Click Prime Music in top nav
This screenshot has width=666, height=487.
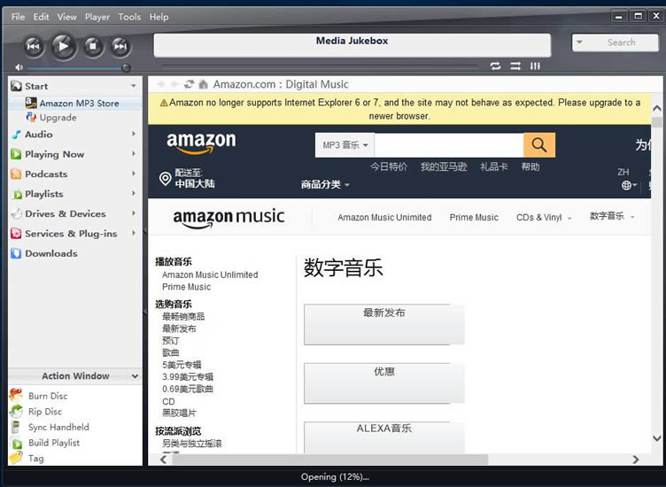(x=474, y=218)
